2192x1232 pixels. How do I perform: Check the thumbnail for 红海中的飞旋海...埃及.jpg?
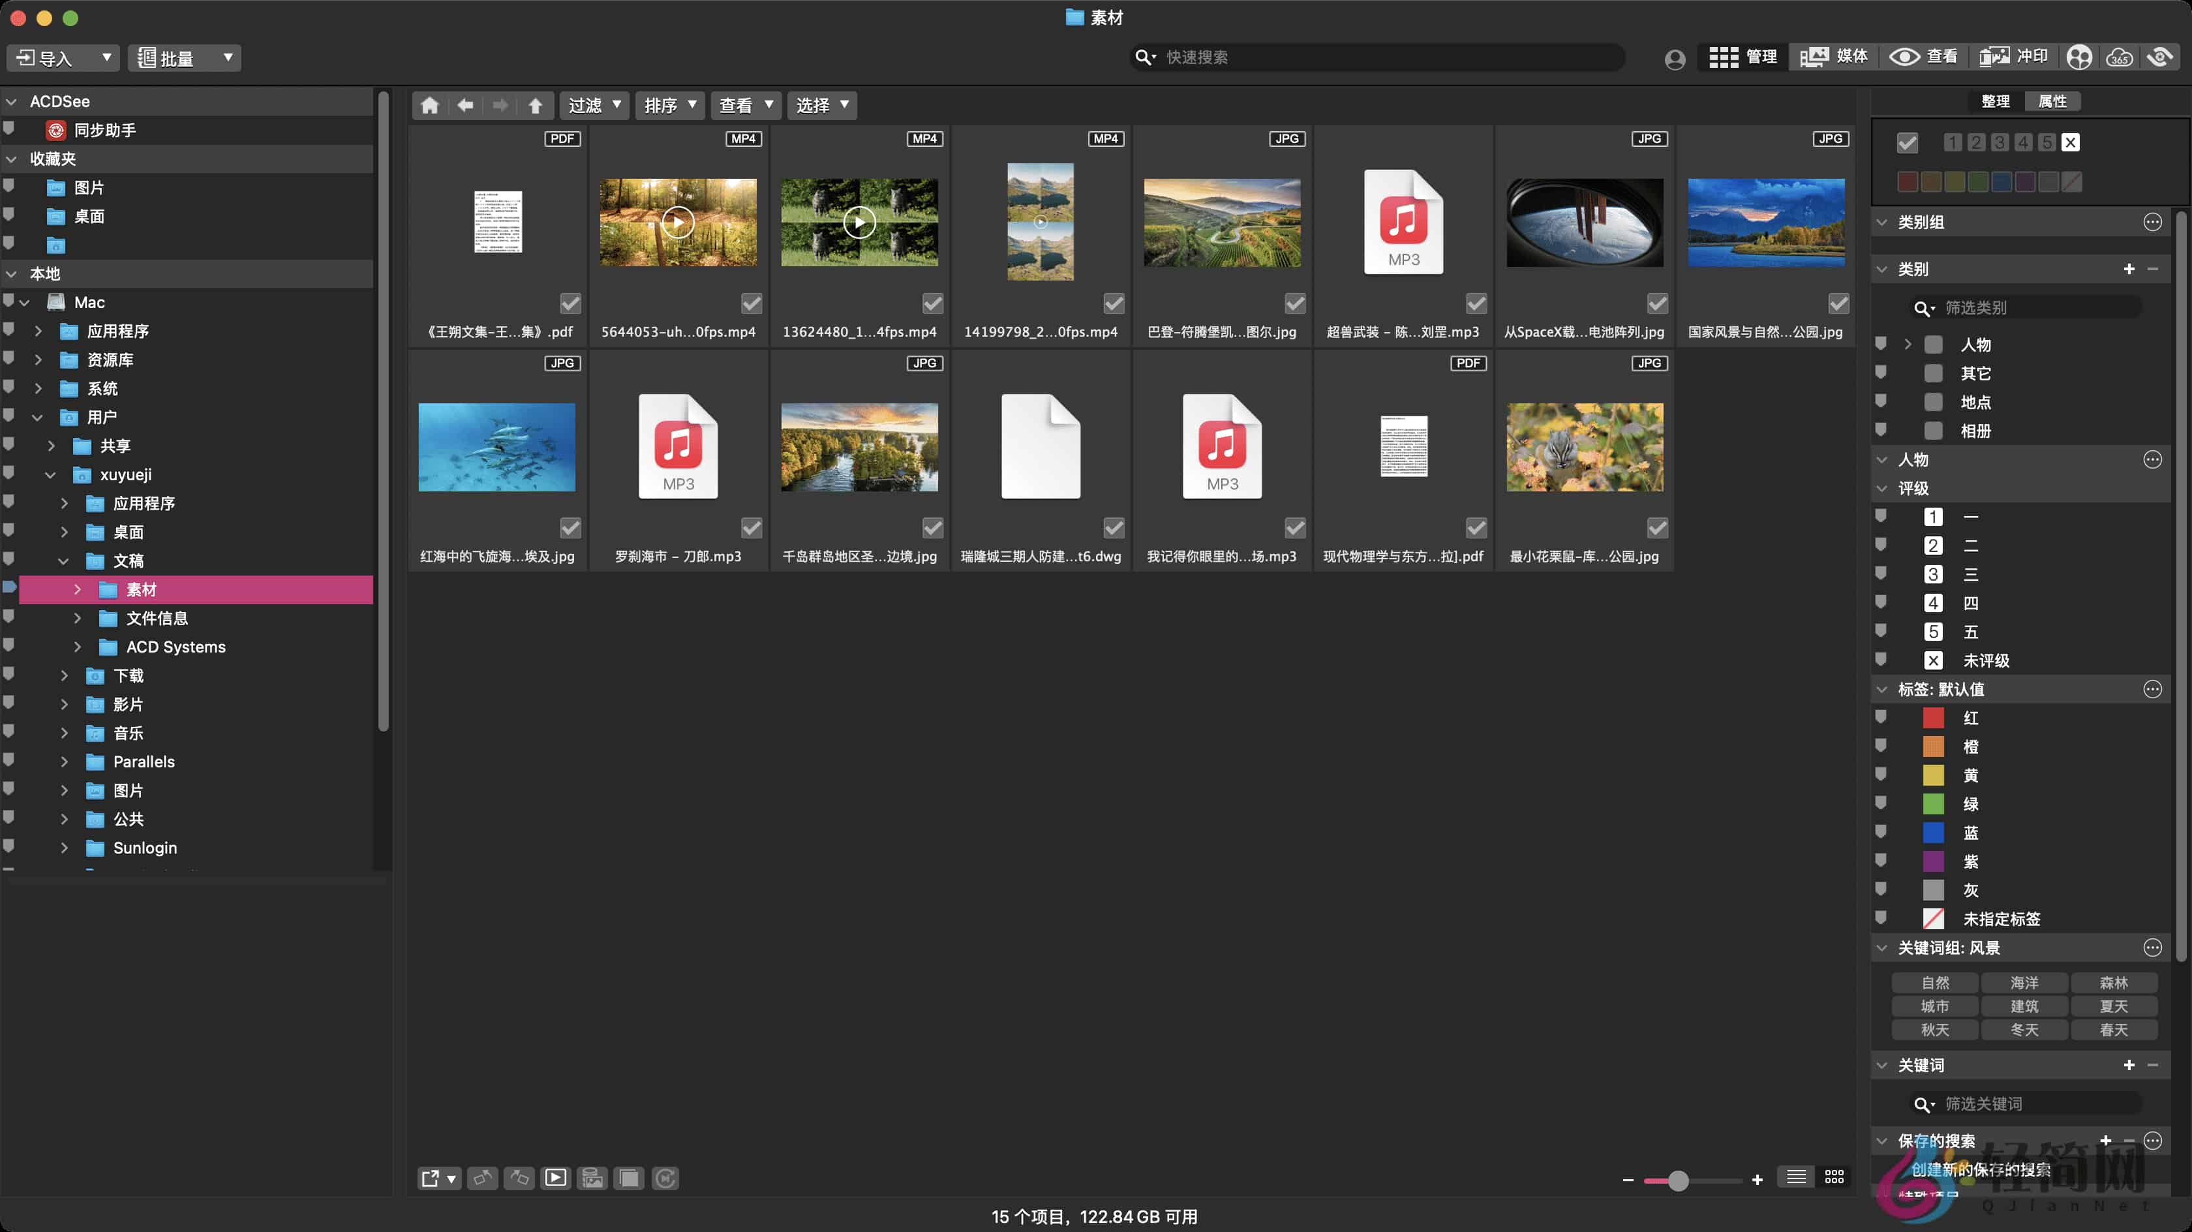point(570,528)
